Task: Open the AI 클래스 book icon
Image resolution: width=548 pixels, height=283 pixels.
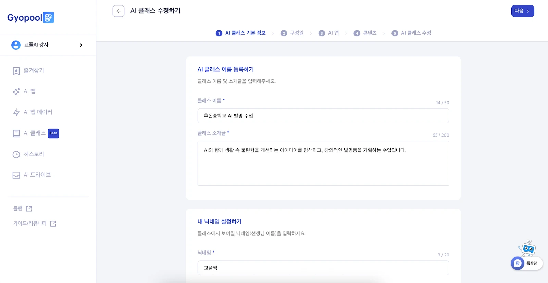Action: tap(16, 133)
